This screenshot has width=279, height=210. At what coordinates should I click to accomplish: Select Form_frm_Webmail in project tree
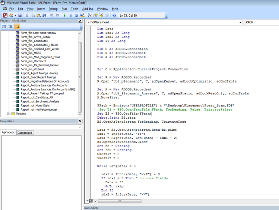[x=32, y=69]
